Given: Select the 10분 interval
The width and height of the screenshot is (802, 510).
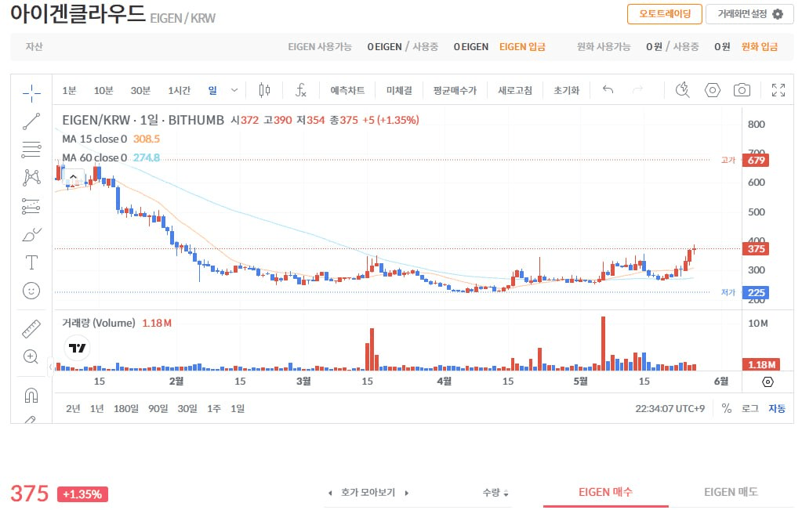Looking at the screenshot, I should (x=103, y=90).
